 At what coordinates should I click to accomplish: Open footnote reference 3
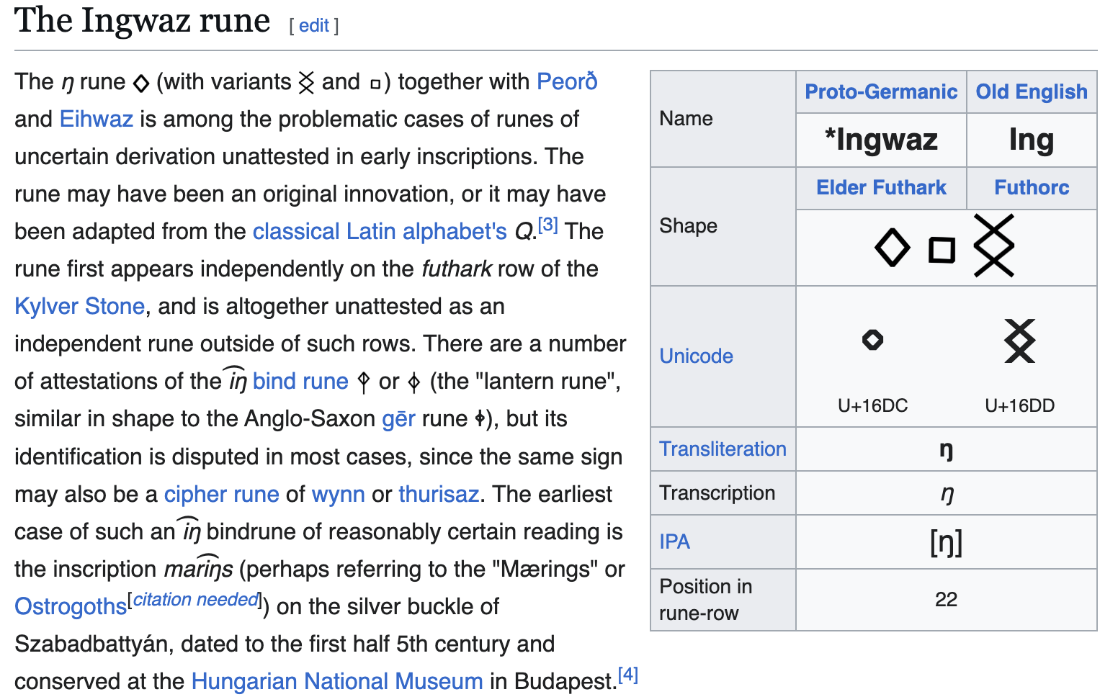point(548,224)
